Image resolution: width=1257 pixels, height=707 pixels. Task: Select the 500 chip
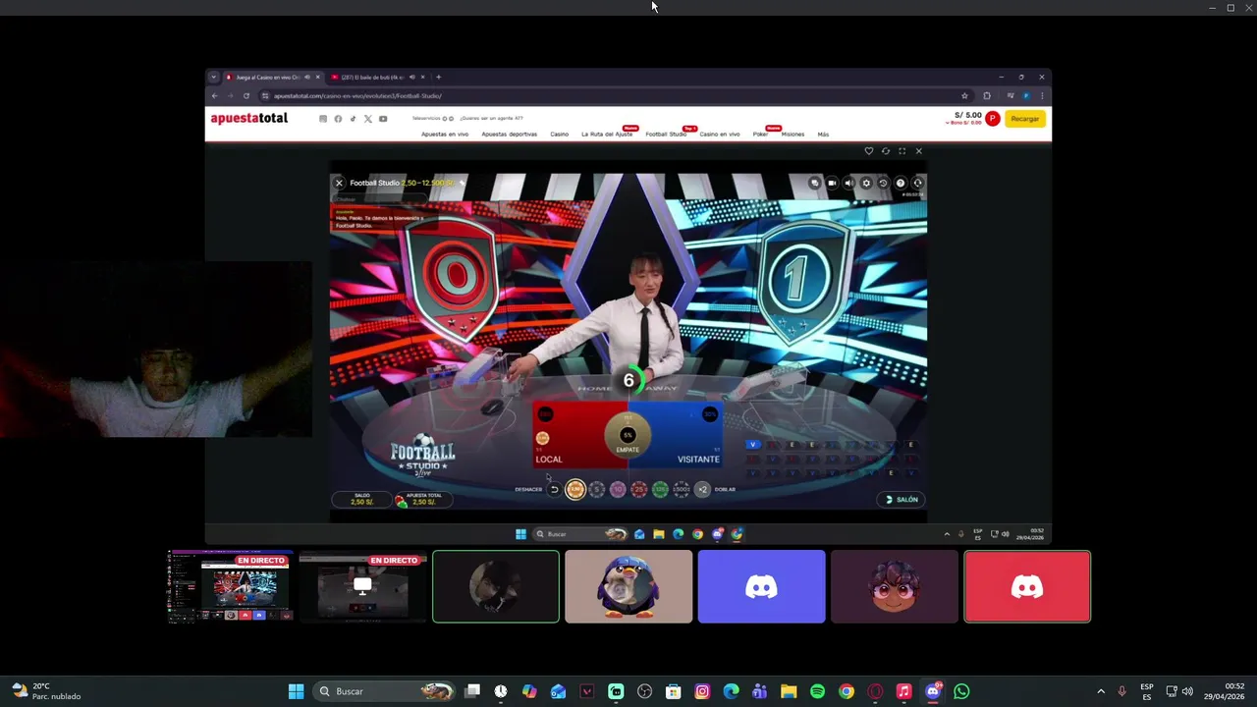(681, 489)
